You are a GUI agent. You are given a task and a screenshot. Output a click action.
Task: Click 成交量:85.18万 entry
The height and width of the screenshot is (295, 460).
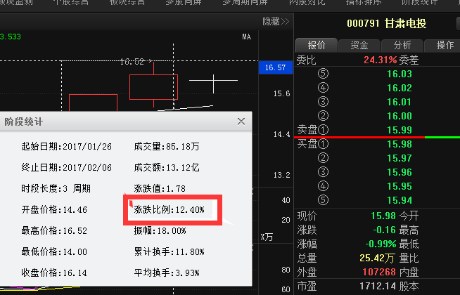tap(167, 147)
